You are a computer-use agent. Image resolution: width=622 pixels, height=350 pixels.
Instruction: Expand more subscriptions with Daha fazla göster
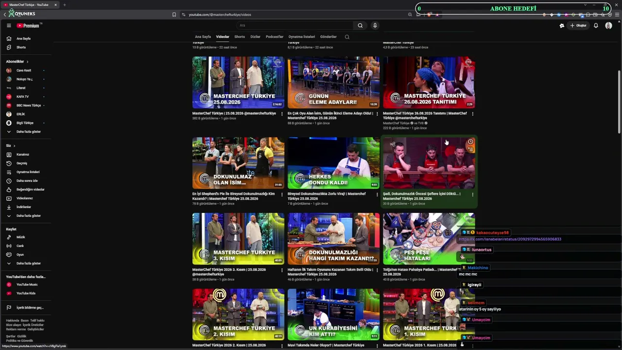point(27,132)
